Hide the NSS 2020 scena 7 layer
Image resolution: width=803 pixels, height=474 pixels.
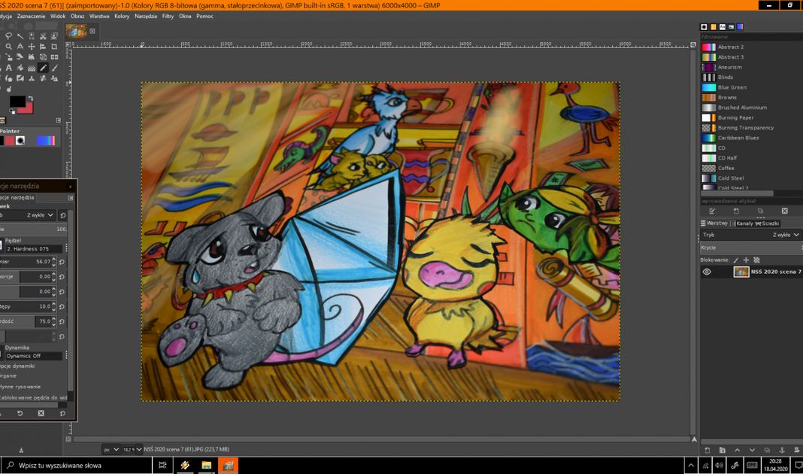click(x=707, y=272)
